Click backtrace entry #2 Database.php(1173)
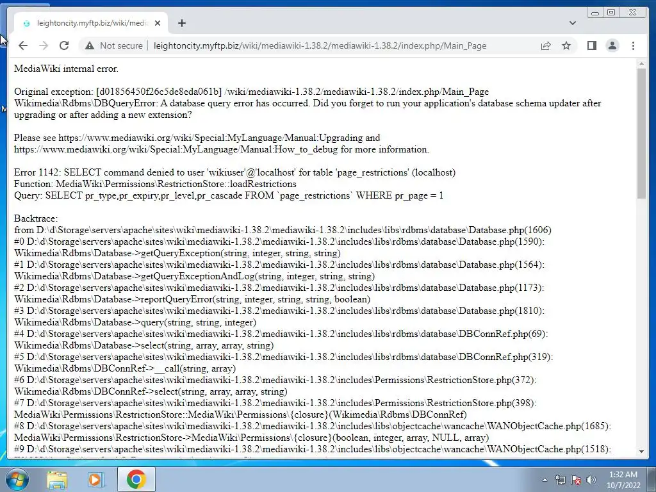 point(279,288)
